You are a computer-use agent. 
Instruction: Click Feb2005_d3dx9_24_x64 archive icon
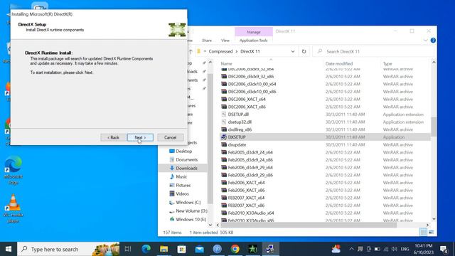click(x=224, y=152)
